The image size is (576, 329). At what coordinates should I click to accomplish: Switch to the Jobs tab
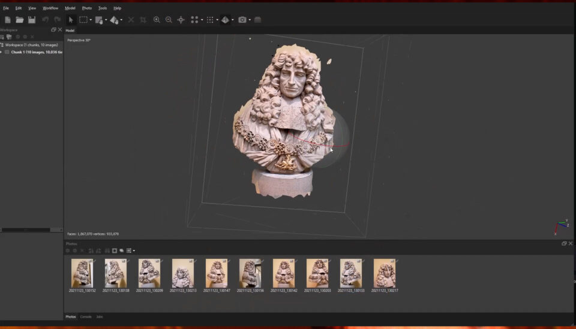[100, 316]
